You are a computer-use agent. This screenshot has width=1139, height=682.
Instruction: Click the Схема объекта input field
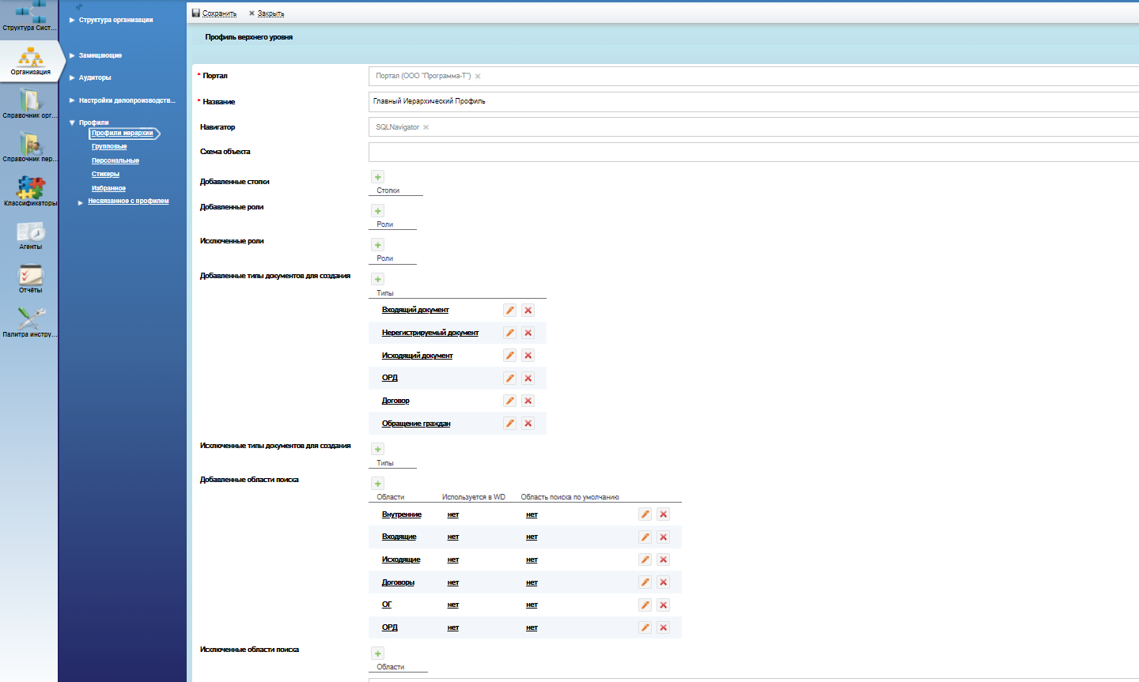coord(754,152)
